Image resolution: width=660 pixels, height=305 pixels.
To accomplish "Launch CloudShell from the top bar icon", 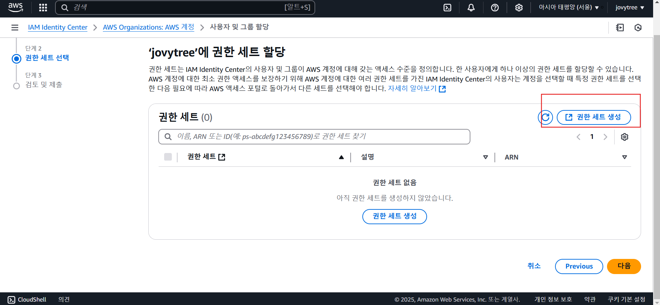I will point(447,8).
